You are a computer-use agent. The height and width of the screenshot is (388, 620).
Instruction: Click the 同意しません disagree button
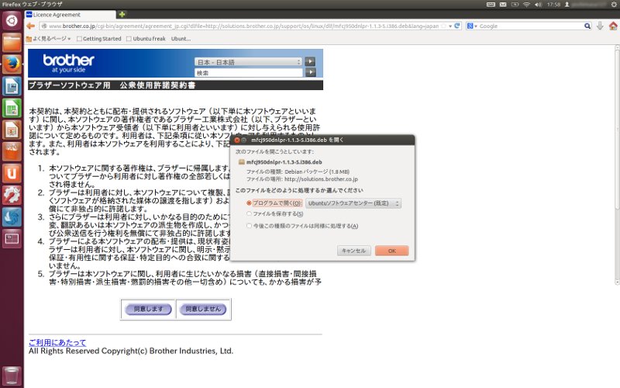click(x=203, y=309)
